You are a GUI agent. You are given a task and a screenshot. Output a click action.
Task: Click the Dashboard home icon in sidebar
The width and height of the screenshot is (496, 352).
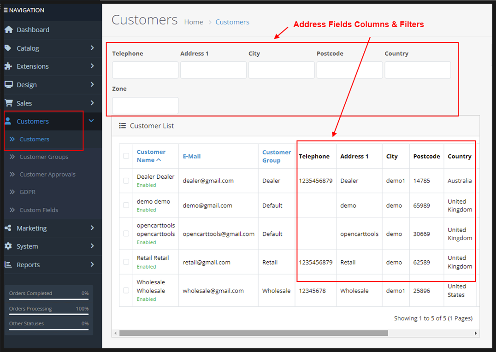click(x=8, y=29)
